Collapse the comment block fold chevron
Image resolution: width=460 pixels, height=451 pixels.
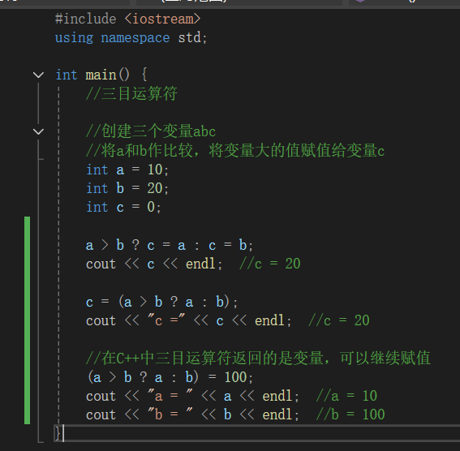[38, 131]
